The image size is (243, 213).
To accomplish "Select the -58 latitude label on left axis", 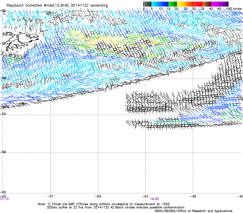I will click(x=3, y=152).
